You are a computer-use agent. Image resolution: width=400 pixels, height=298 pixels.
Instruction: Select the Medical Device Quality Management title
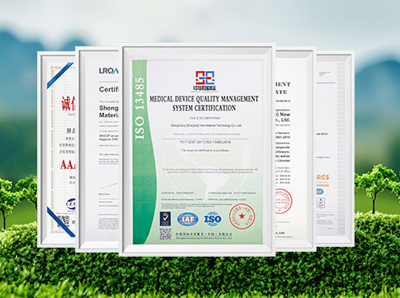point(204,103)
